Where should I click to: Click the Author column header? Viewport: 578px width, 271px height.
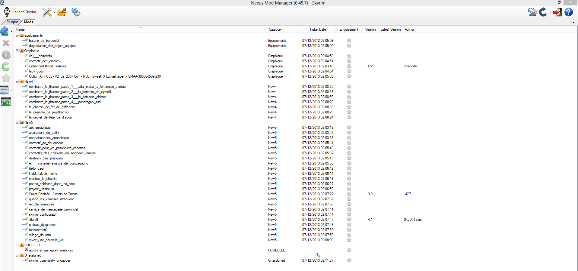coord(409,29)
